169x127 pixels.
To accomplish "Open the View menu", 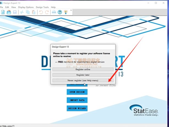I will (13, 7).
